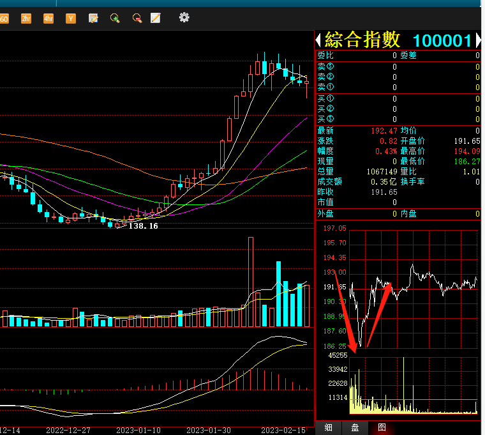485x435 pixels.
Task: Select the 60-minute timeframe button
Action: point(4,19)
